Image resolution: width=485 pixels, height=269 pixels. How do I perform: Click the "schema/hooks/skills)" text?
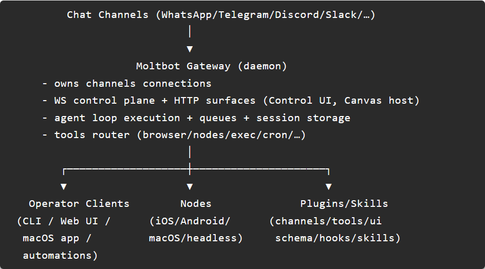[x=338, y=238]
